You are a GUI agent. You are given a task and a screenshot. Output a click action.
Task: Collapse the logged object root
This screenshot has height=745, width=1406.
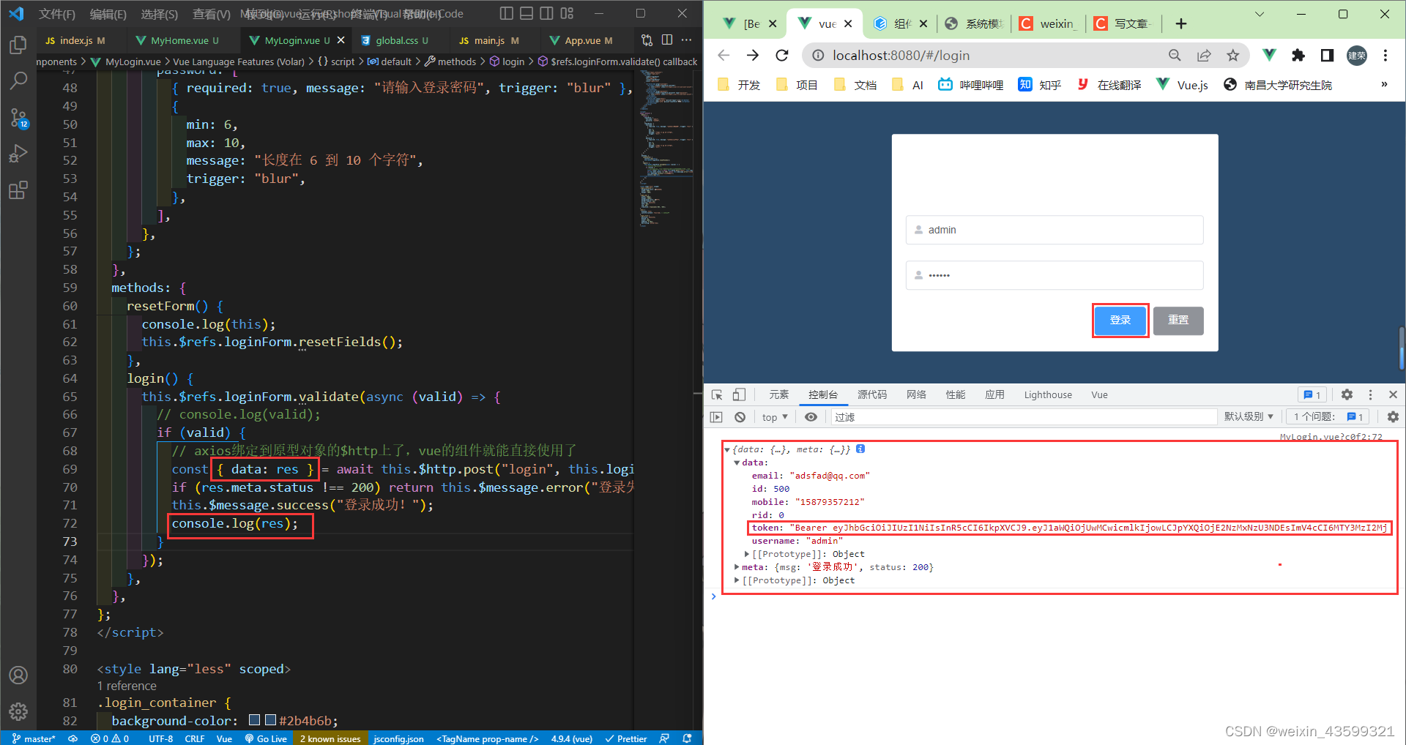727,450
